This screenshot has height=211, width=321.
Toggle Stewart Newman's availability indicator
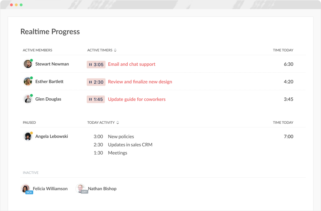coord(31,60)
